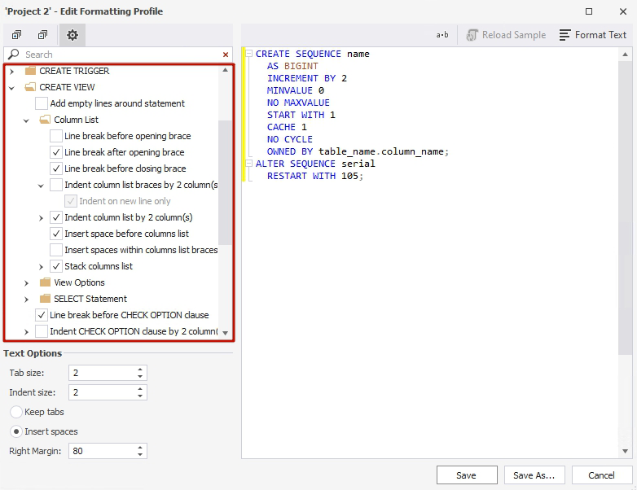This screenshot has width=637, height=490.
Task: Open the gear settings icon
Action: [x=72, y=35]
